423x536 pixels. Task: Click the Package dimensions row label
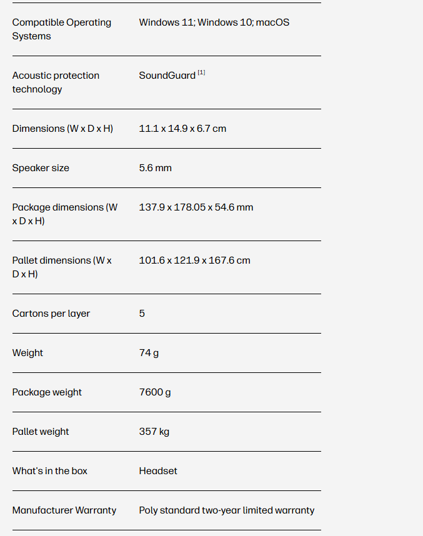coord(64,214)
